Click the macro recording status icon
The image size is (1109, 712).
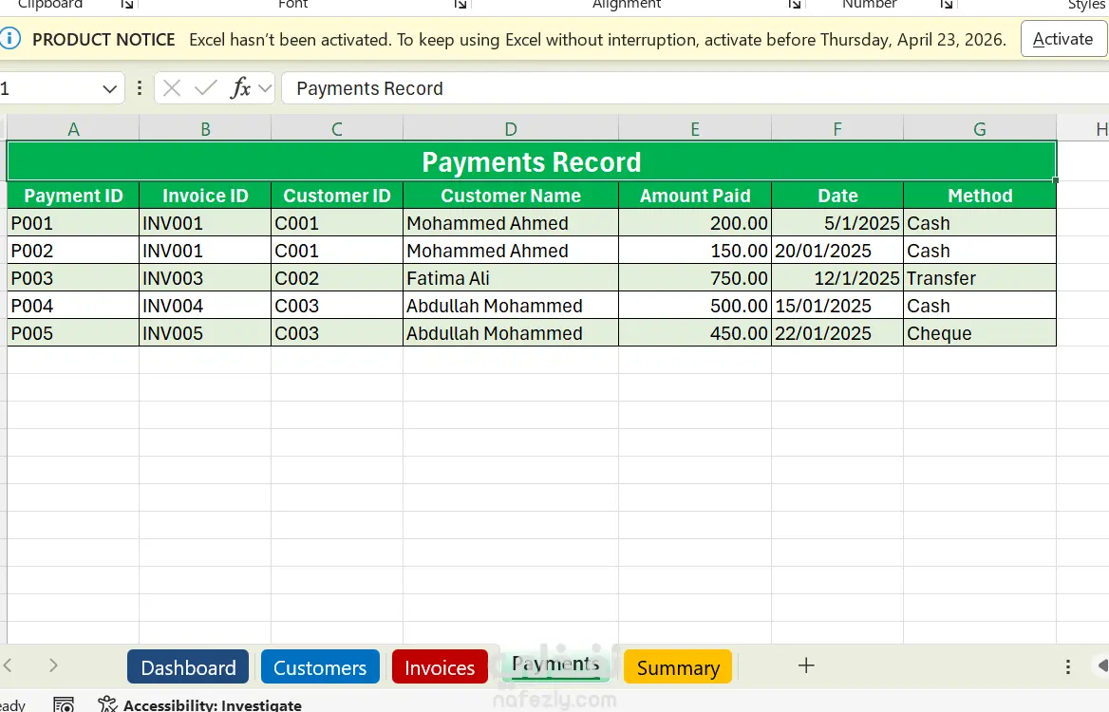(x=64, y=704)
